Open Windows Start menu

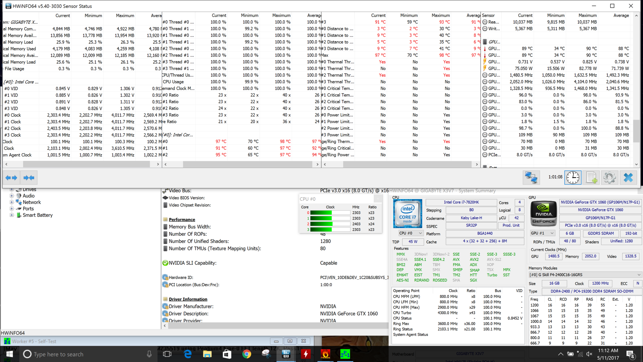pos(9,354)
